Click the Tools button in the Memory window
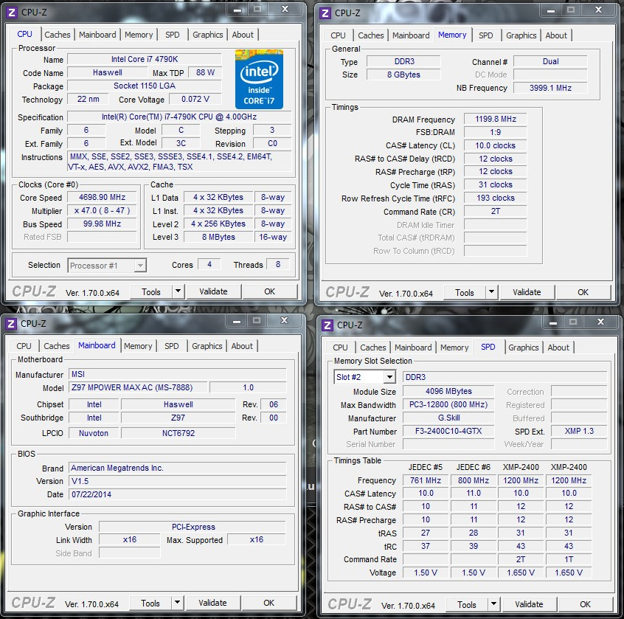The width and height of the screenshot is (624, 619). click(x=465, y=292)
